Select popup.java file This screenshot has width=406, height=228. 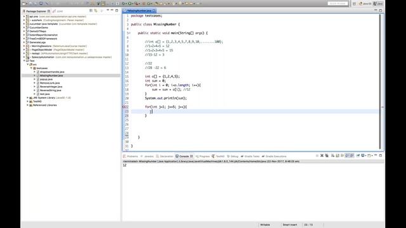(x=46, y=79)
